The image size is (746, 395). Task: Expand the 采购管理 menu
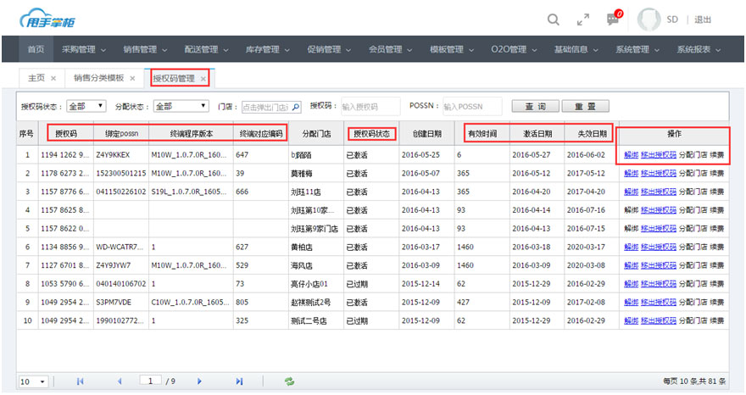(x=84, y=49)
